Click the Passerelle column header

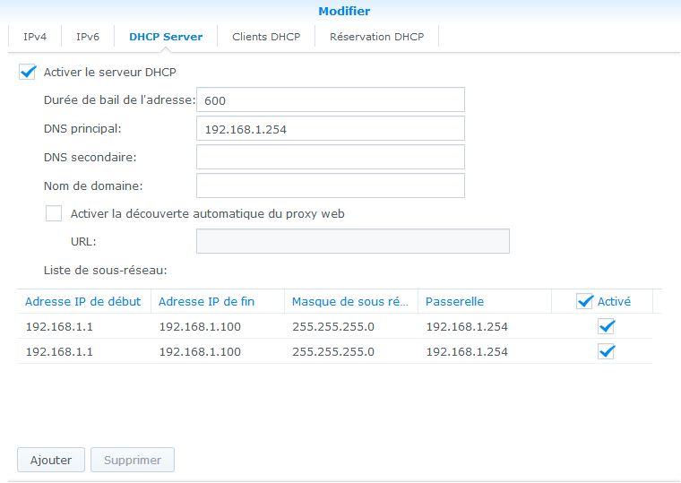[x=454, y=302]
